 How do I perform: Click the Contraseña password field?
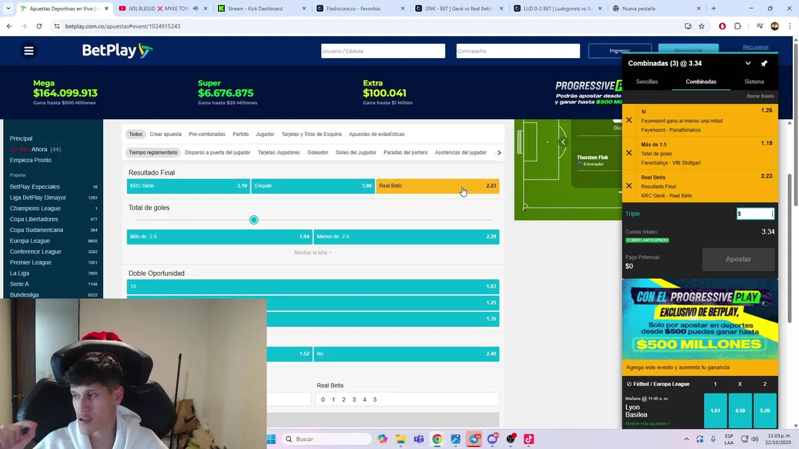[x=518, y=51]
